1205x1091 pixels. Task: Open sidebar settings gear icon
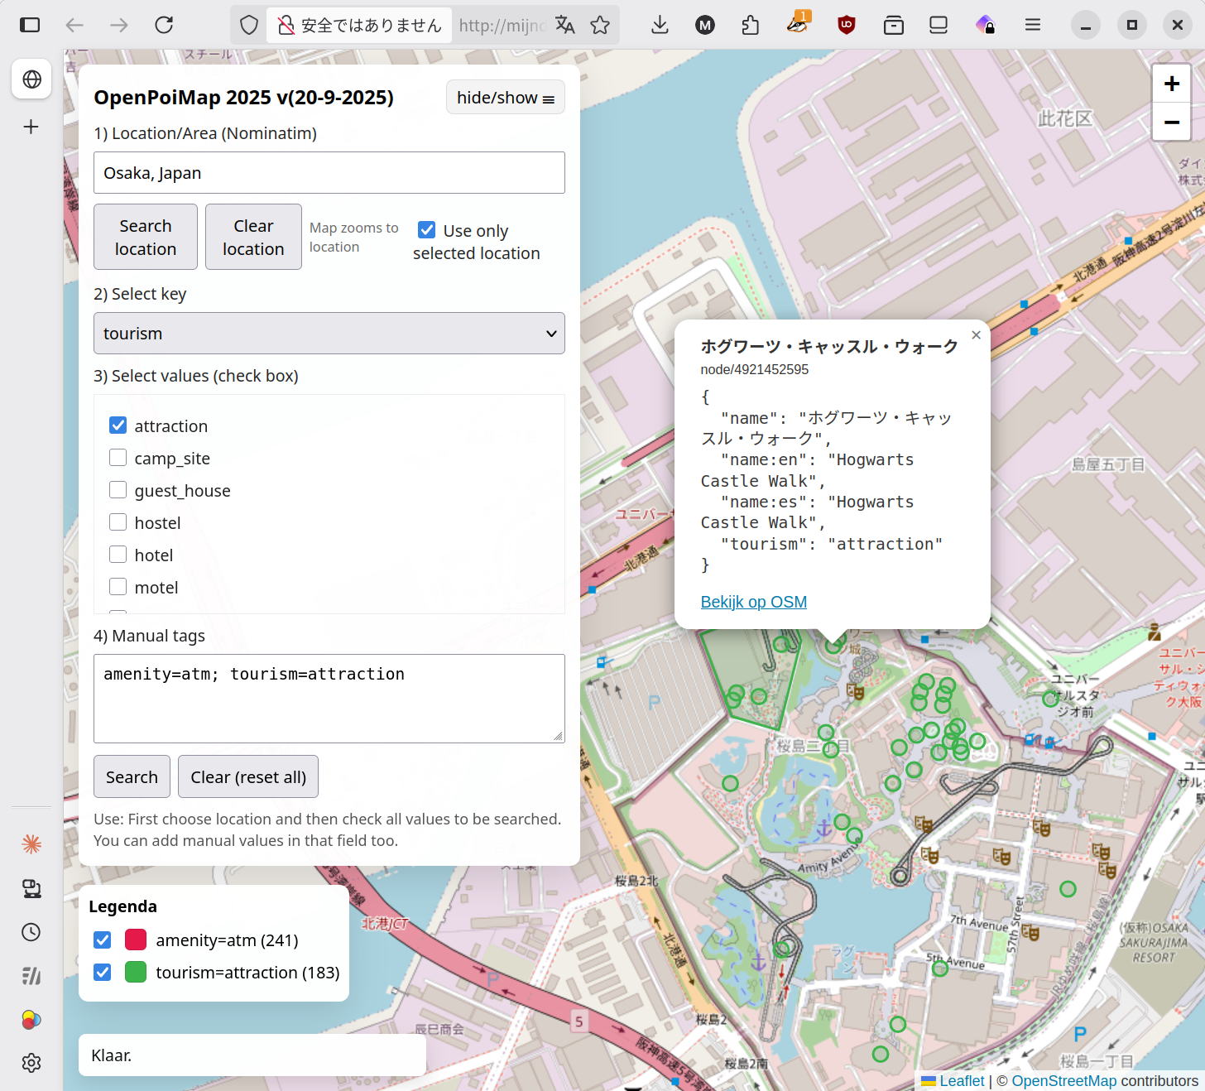(31, 1063)
